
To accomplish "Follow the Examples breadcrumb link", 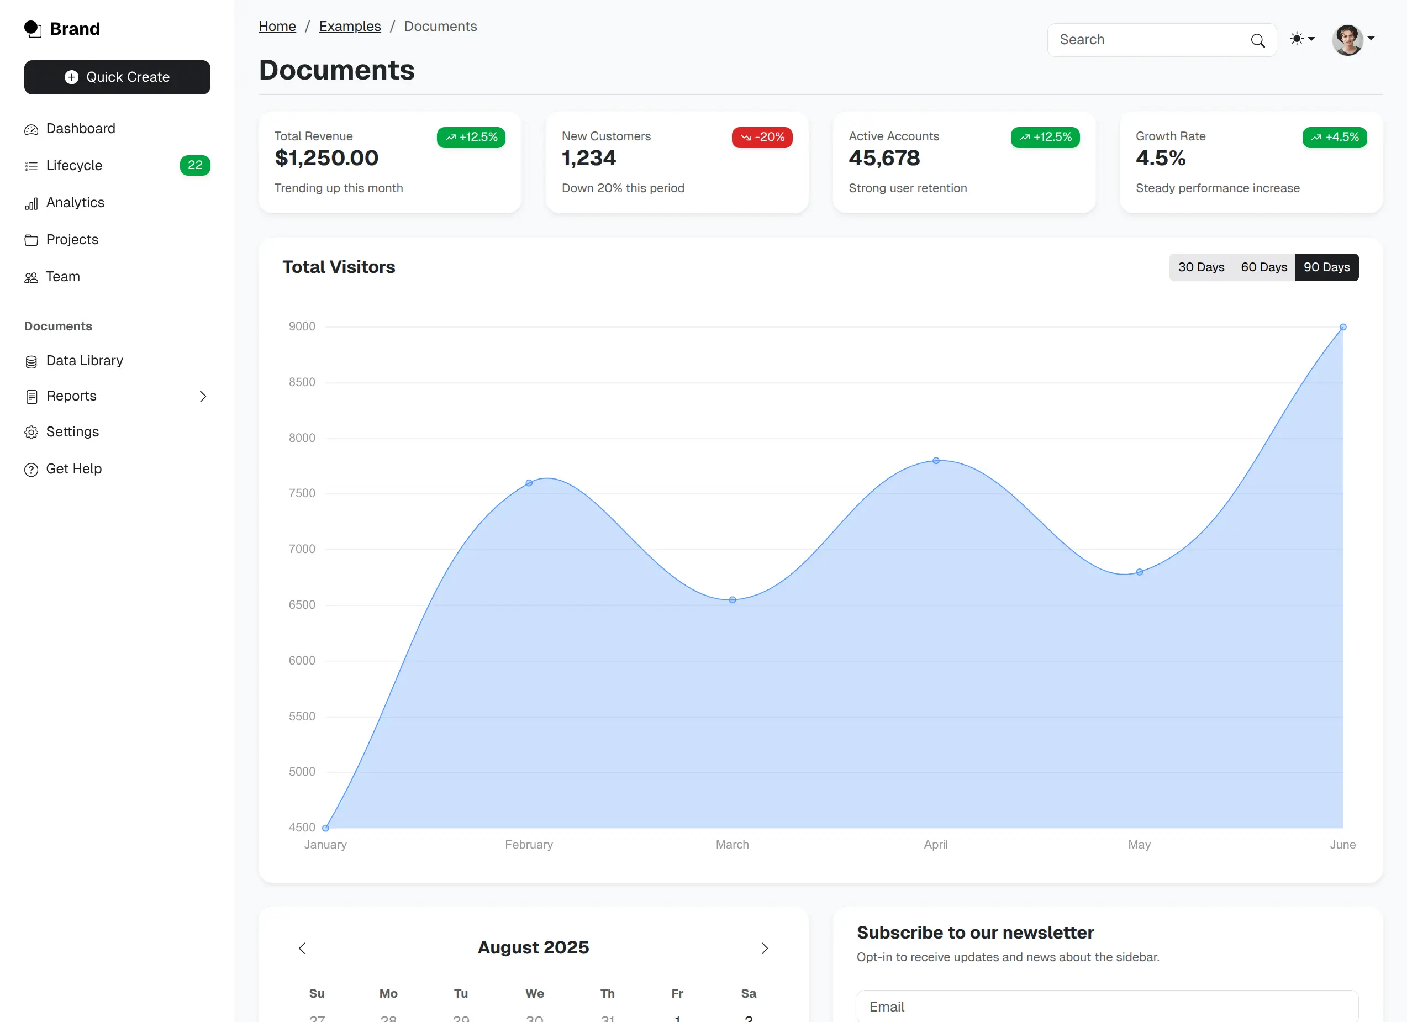I will pos(350,26).
